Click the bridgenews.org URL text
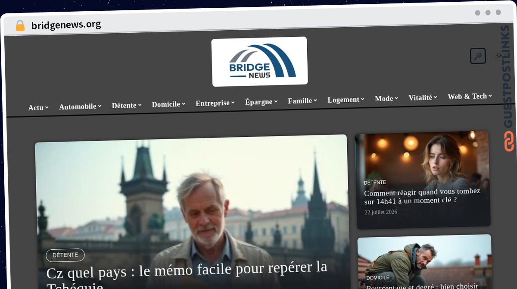Image resolution: width=517 pixels, height=289 pixels. pyautogui.click(x=66, y=25)
